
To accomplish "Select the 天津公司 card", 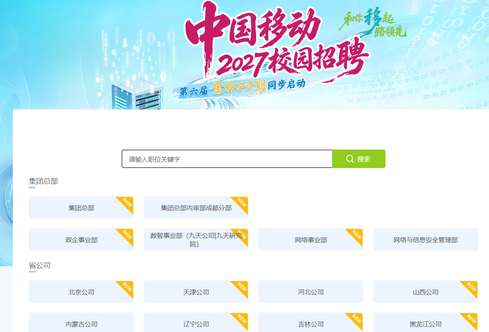I will (x=196, y=292).
